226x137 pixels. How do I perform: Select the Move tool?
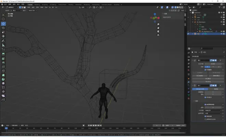(3, 24)
